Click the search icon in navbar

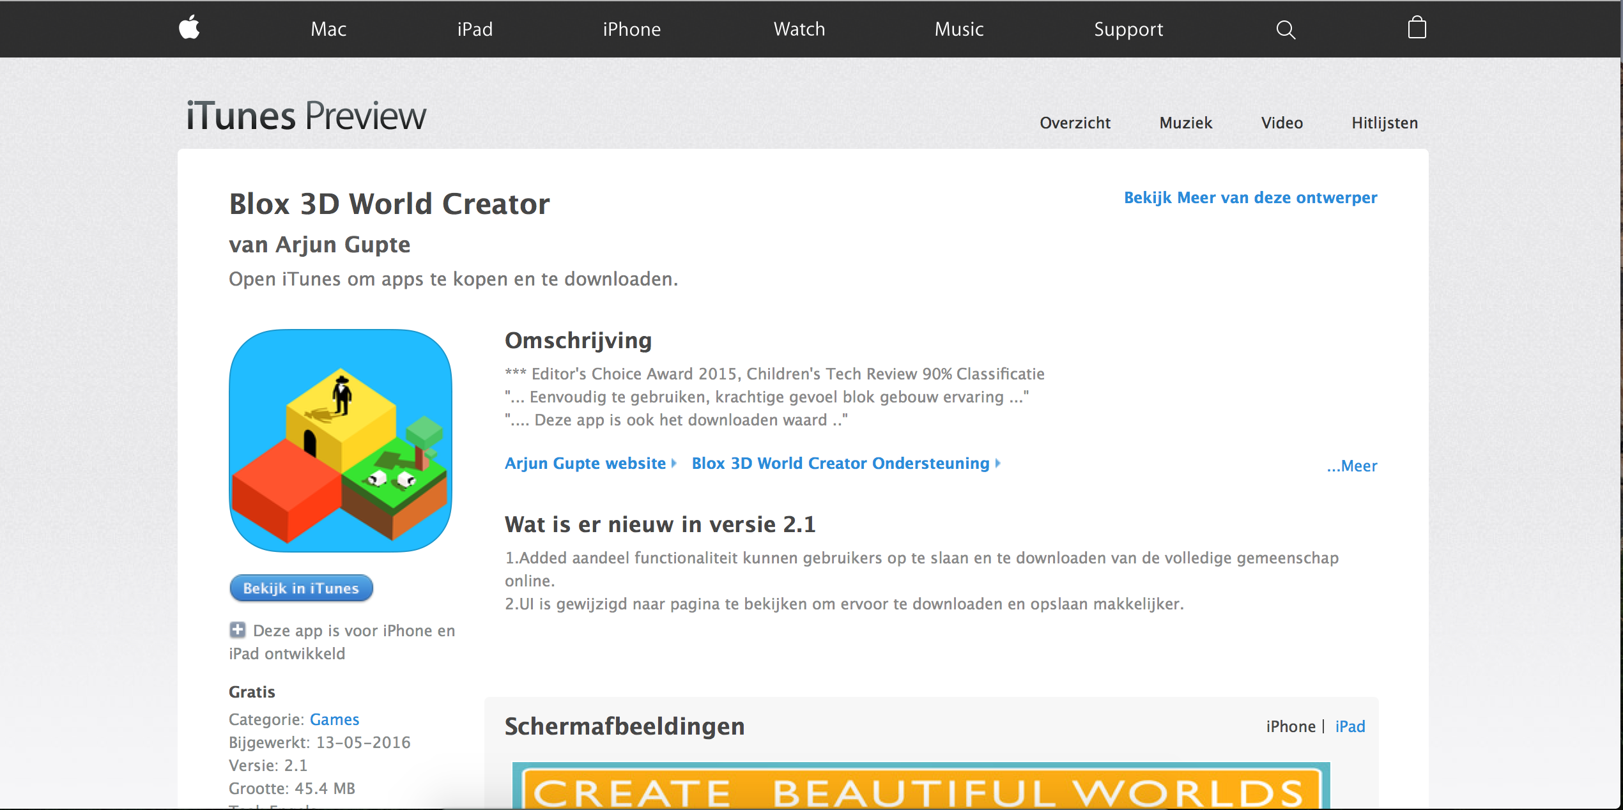tap(1286, 28)
